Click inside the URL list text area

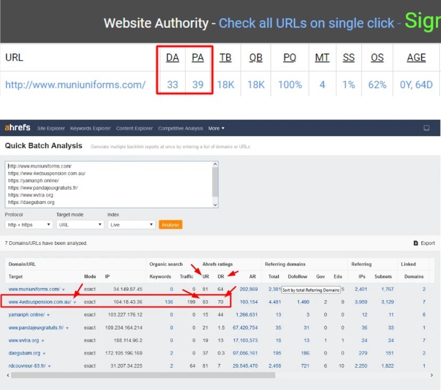click(x=107, y=184)
